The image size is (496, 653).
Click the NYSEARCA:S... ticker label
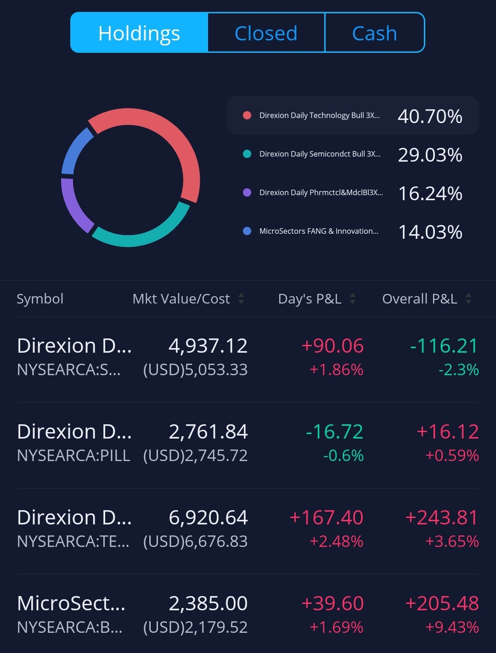click(69, 370)
